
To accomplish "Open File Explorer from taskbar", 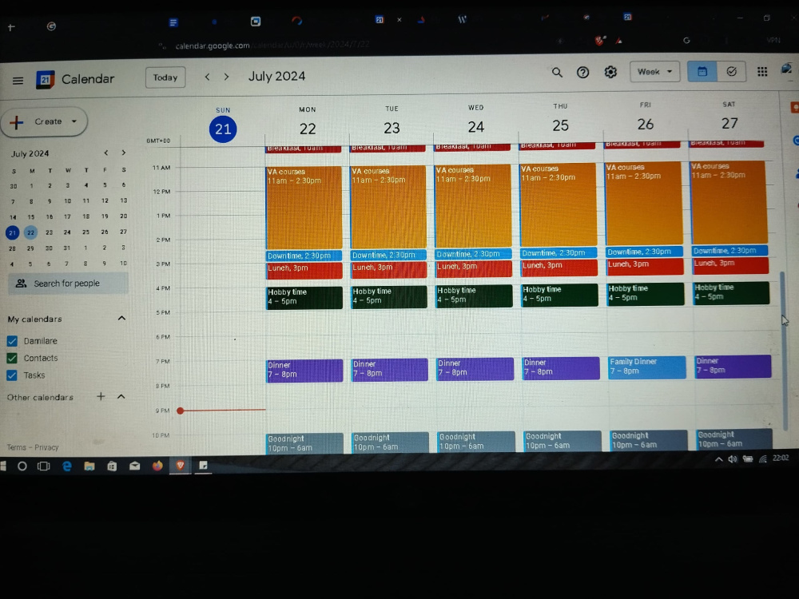I will click(x=89, y=466).
